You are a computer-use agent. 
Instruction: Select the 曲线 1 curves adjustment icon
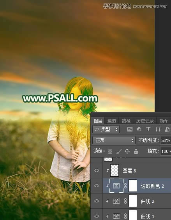click(x=116, y=216)
